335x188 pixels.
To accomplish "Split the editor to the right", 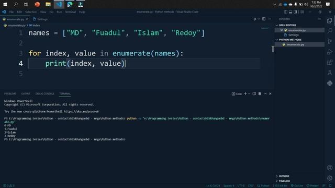I will click(264, 19).
